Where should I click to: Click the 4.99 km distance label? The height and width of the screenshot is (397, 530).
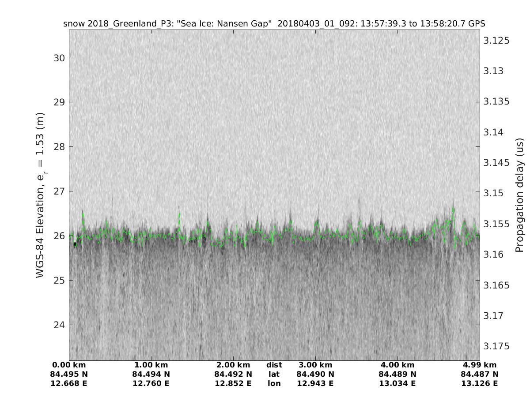pyautogui.click(x=480, y=365)
